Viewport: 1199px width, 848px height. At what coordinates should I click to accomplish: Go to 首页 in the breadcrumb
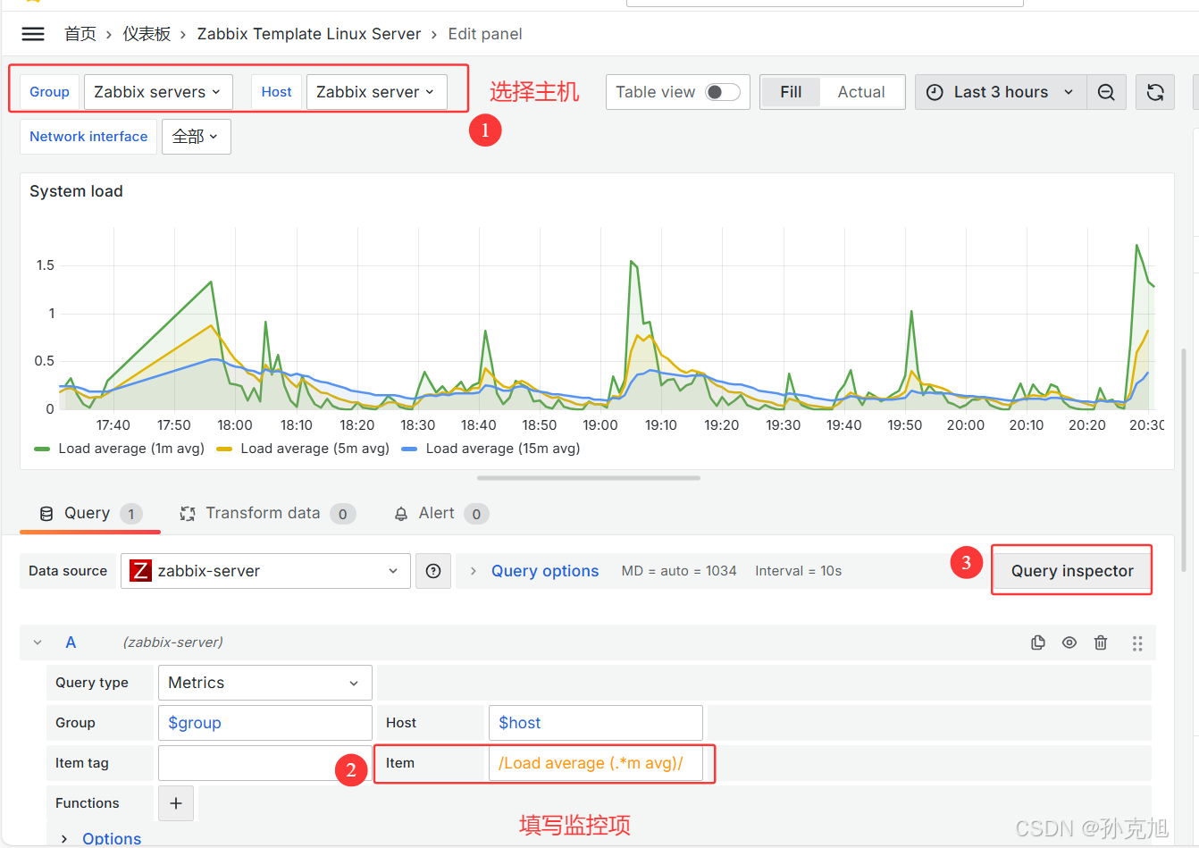coord(80,34)
